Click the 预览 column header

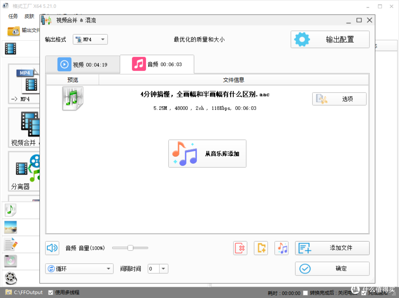(72, 80)
